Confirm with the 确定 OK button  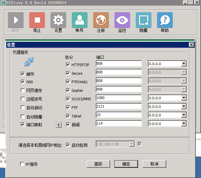(126, 164)
